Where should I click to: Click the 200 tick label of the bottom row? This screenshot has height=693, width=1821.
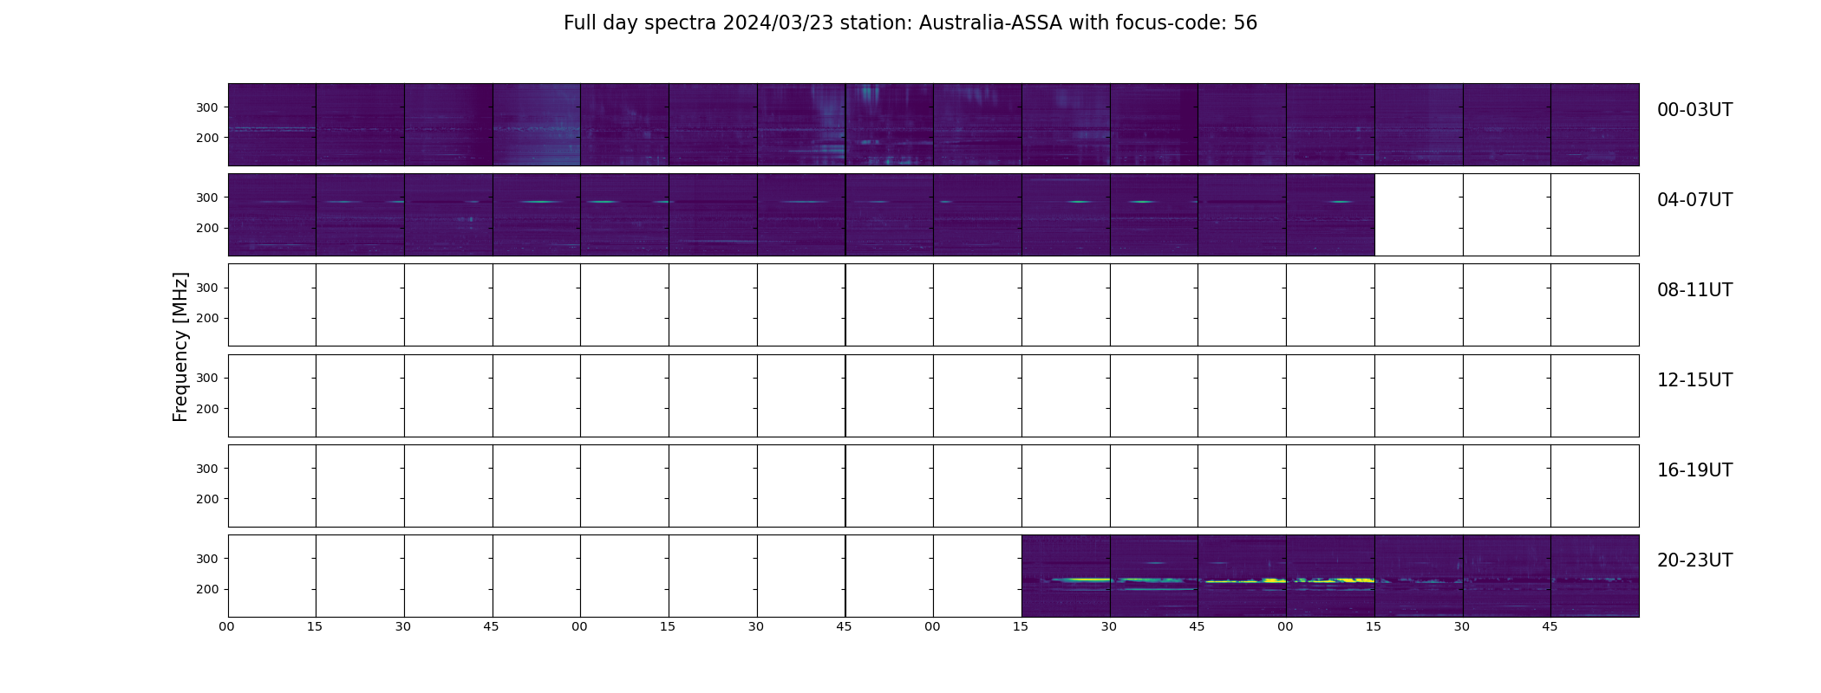coord(207,589)
